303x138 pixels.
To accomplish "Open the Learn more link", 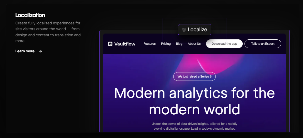I will 25,51.
